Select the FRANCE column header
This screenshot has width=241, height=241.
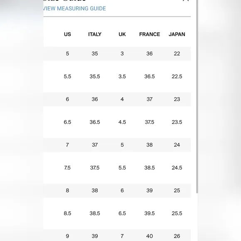pyautogui.click(x=150, y=34)
